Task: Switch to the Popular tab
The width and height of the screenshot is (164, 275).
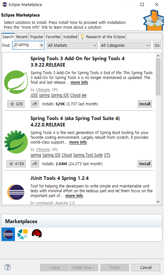Action: pyautogui.click(x=37, y=37)
